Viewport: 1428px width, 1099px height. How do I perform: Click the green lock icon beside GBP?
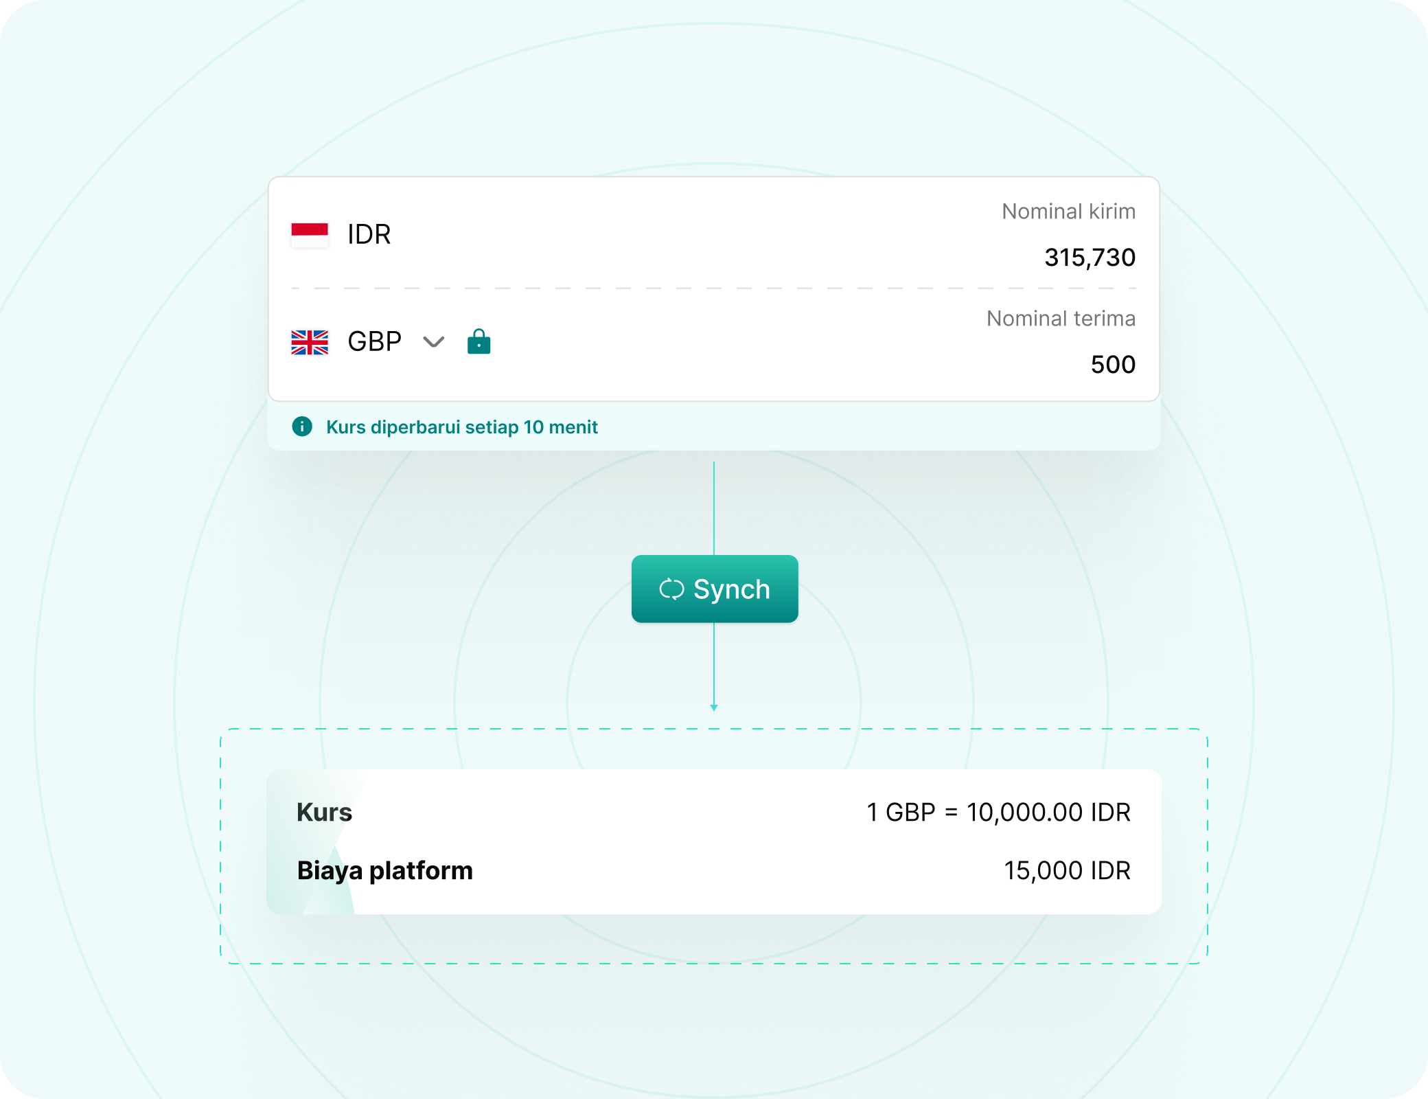479,341
